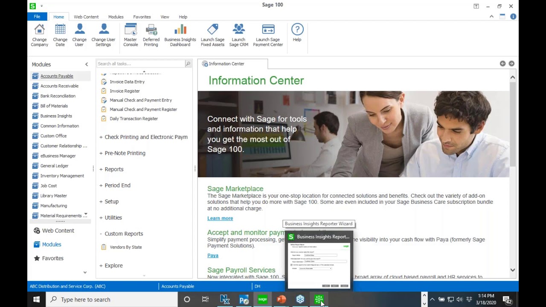Viewport: 546px width, 307px height.
Task: Open the Manual Check and Payment Entry task
Action: [x=141, y=100]
